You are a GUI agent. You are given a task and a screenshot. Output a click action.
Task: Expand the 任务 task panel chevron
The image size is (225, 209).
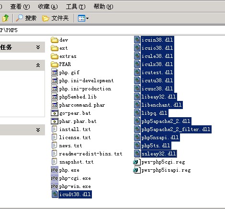click(x=38, y=47)
